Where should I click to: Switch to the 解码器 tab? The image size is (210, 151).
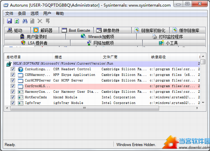click(45, 30)
